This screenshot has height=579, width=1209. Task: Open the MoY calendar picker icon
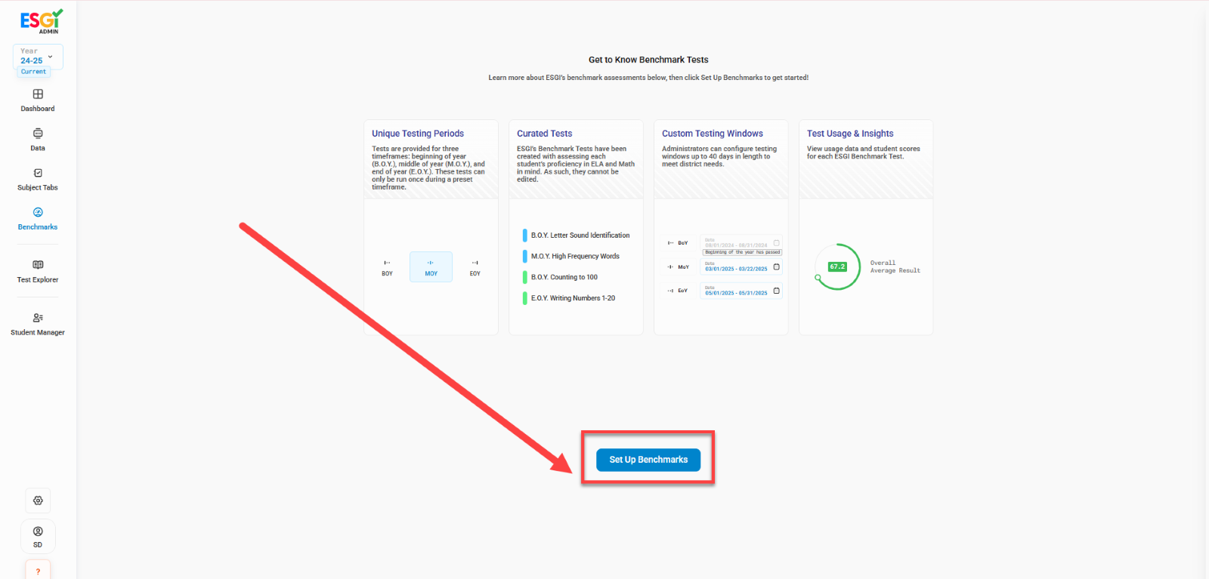776,267
